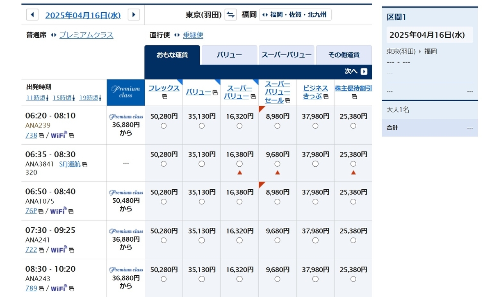
Task: Click ANA1075 Premium class 50,480円 cell
Action: point(126,201)
